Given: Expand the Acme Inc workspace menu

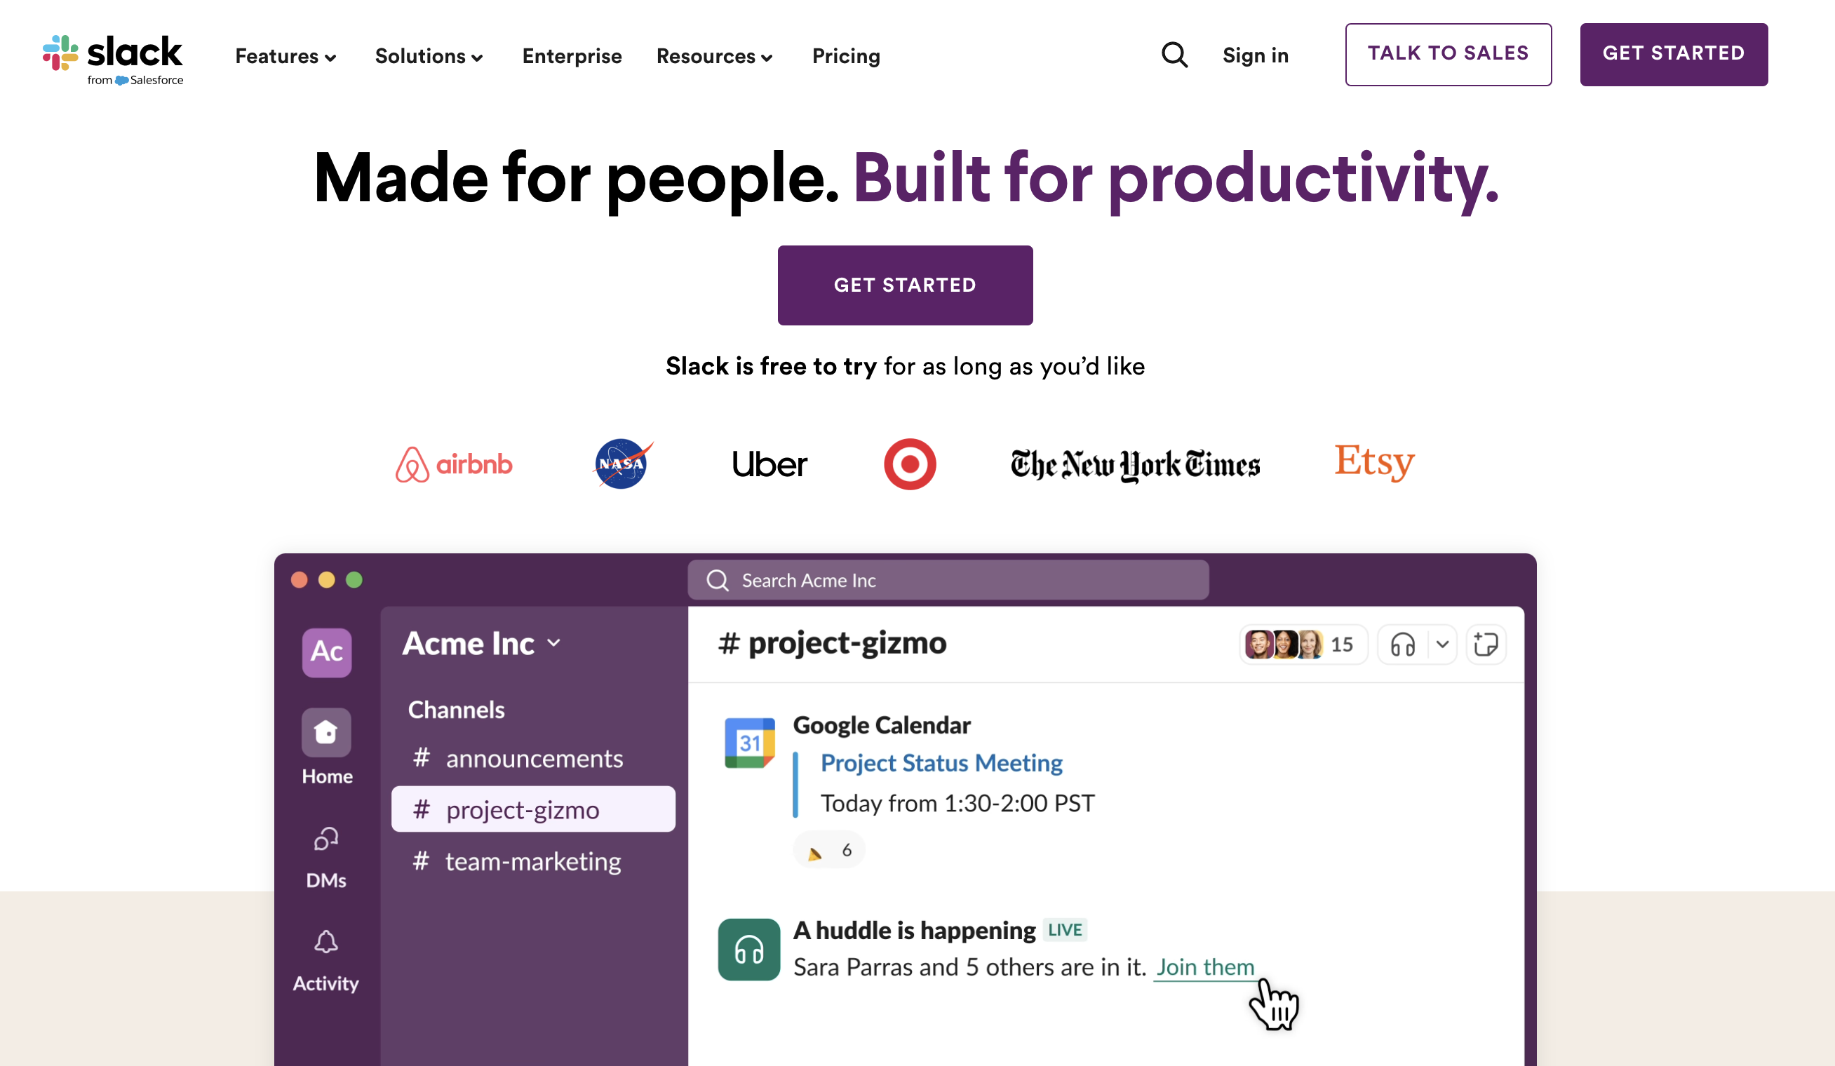Looking at the screenshot, I should coord(482,644).
